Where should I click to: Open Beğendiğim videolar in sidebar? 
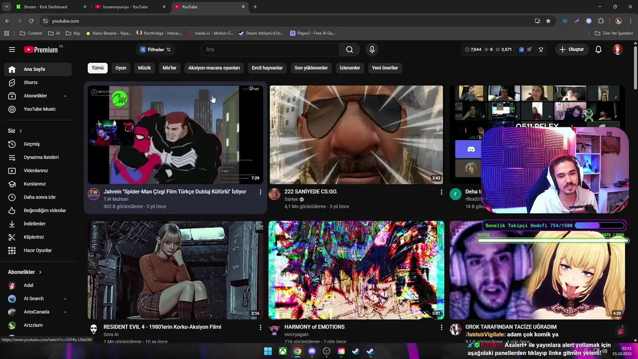pos(38,210)
